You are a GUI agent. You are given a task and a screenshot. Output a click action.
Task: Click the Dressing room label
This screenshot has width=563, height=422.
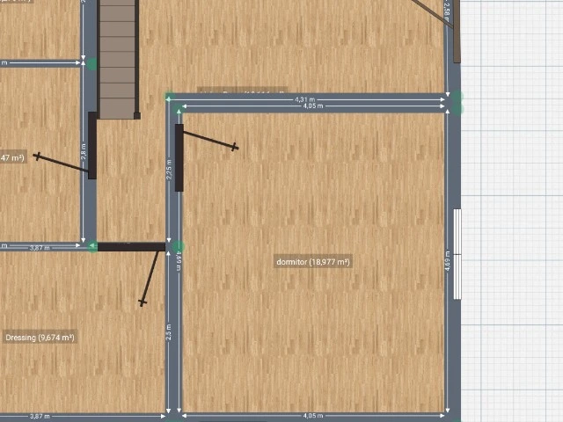(40, 338)
